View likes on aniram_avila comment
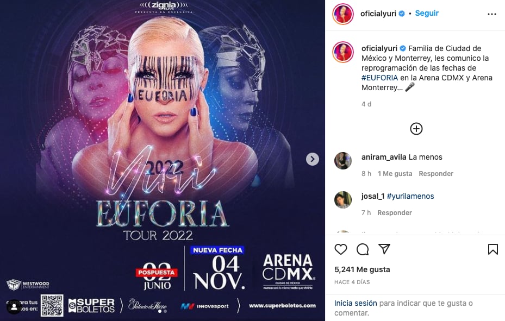Viewport: 505px width, 321px height. click(x=395, y=174)
